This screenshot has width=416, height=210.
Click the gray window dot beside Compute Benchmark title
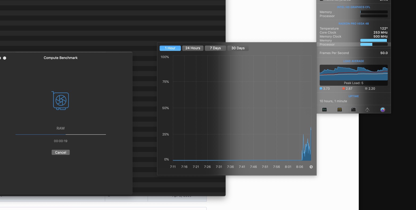pos(5,58)
